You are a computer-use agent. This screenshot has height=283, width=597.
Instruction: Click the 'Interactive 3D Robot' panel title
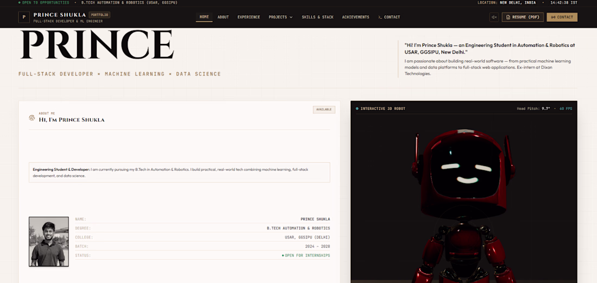pos(383,109)
